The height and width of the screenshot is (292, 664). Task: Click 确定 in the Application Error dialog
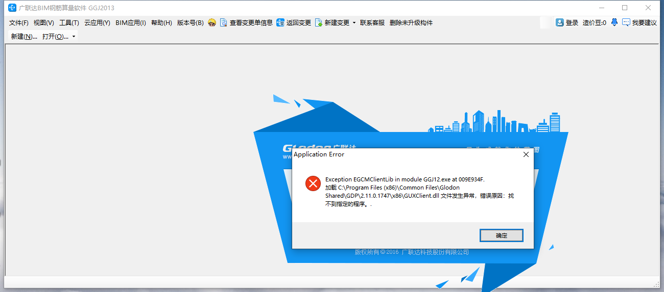click(502, 235)
